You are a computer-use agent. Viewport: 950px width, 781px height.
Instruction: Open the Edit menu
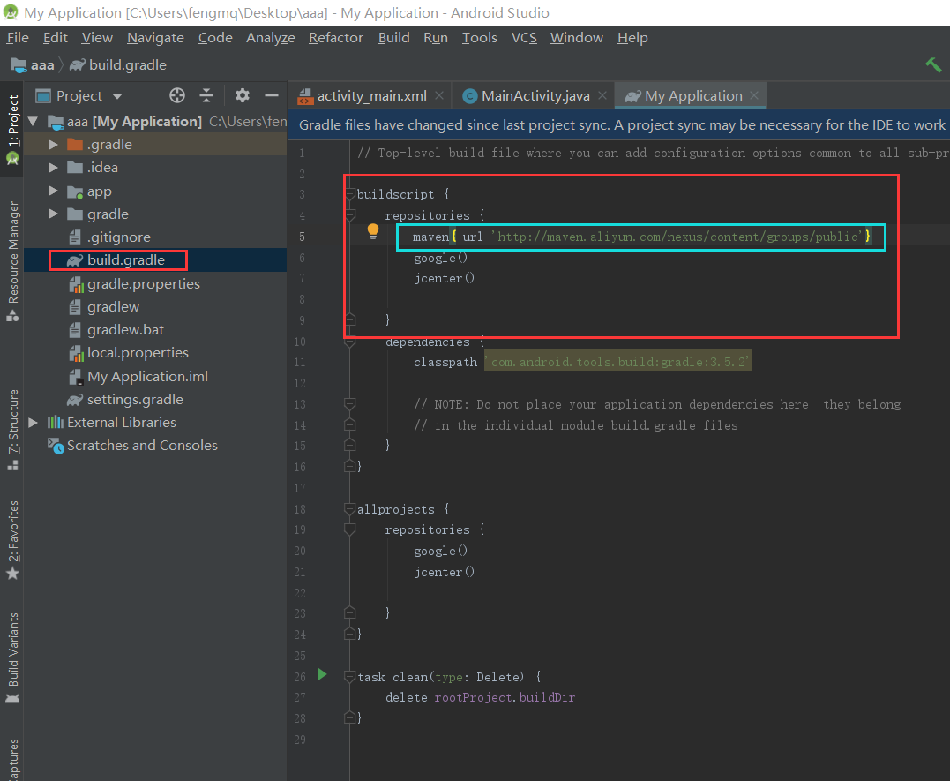[56, 38]
